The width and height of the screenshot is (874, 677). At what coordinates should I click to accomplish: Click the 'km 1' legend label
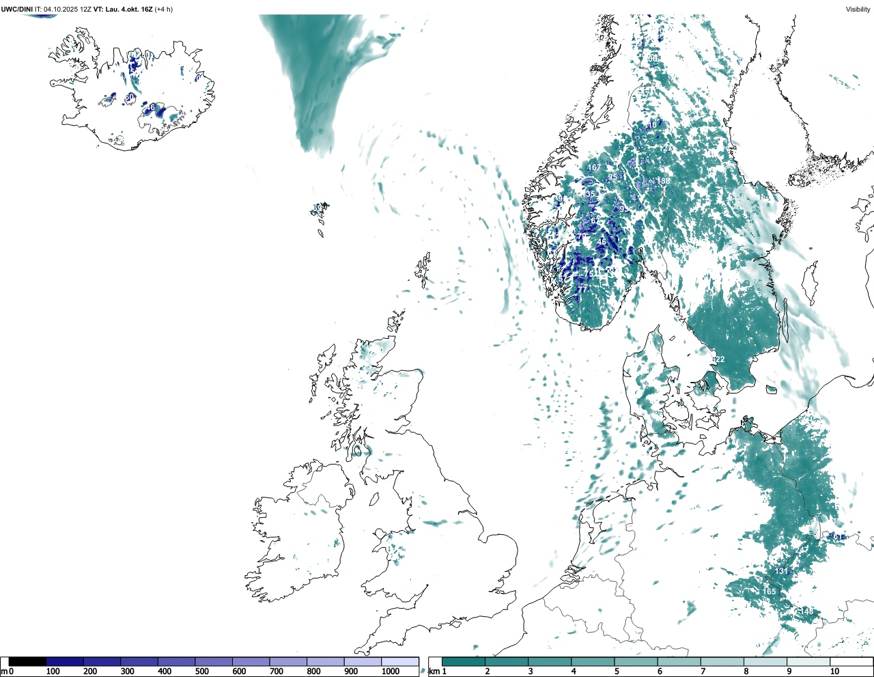coord(438,672)
